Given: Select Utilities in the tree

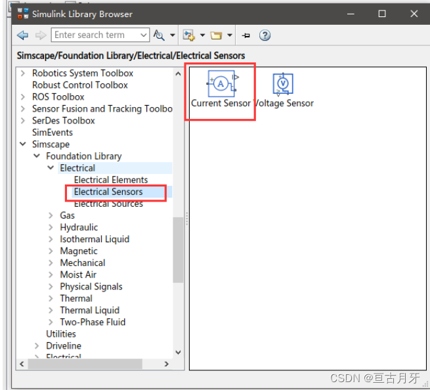Looking at the screenshot, I should [x=61, y=334].
